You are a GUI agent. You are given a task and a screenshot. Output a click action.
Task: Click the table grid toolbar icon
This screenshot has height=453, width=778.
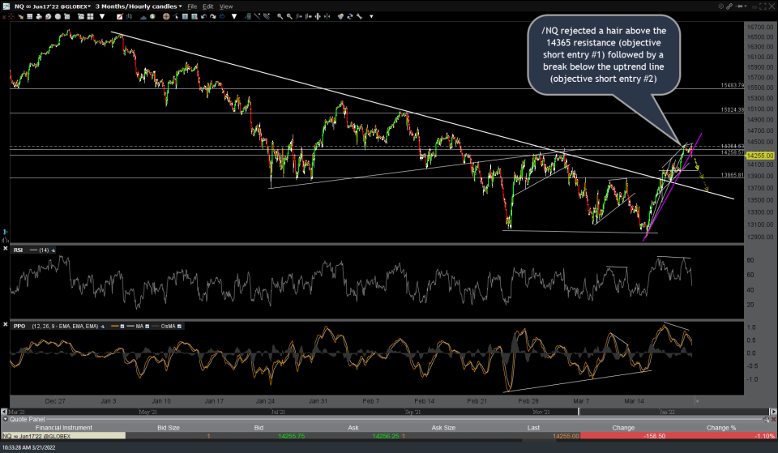30,16
